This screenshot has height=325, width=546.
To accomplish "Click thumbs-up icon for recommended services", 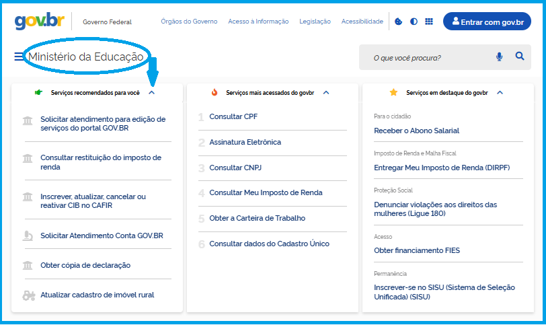I will pyautogui.click(x=38, y=92).
